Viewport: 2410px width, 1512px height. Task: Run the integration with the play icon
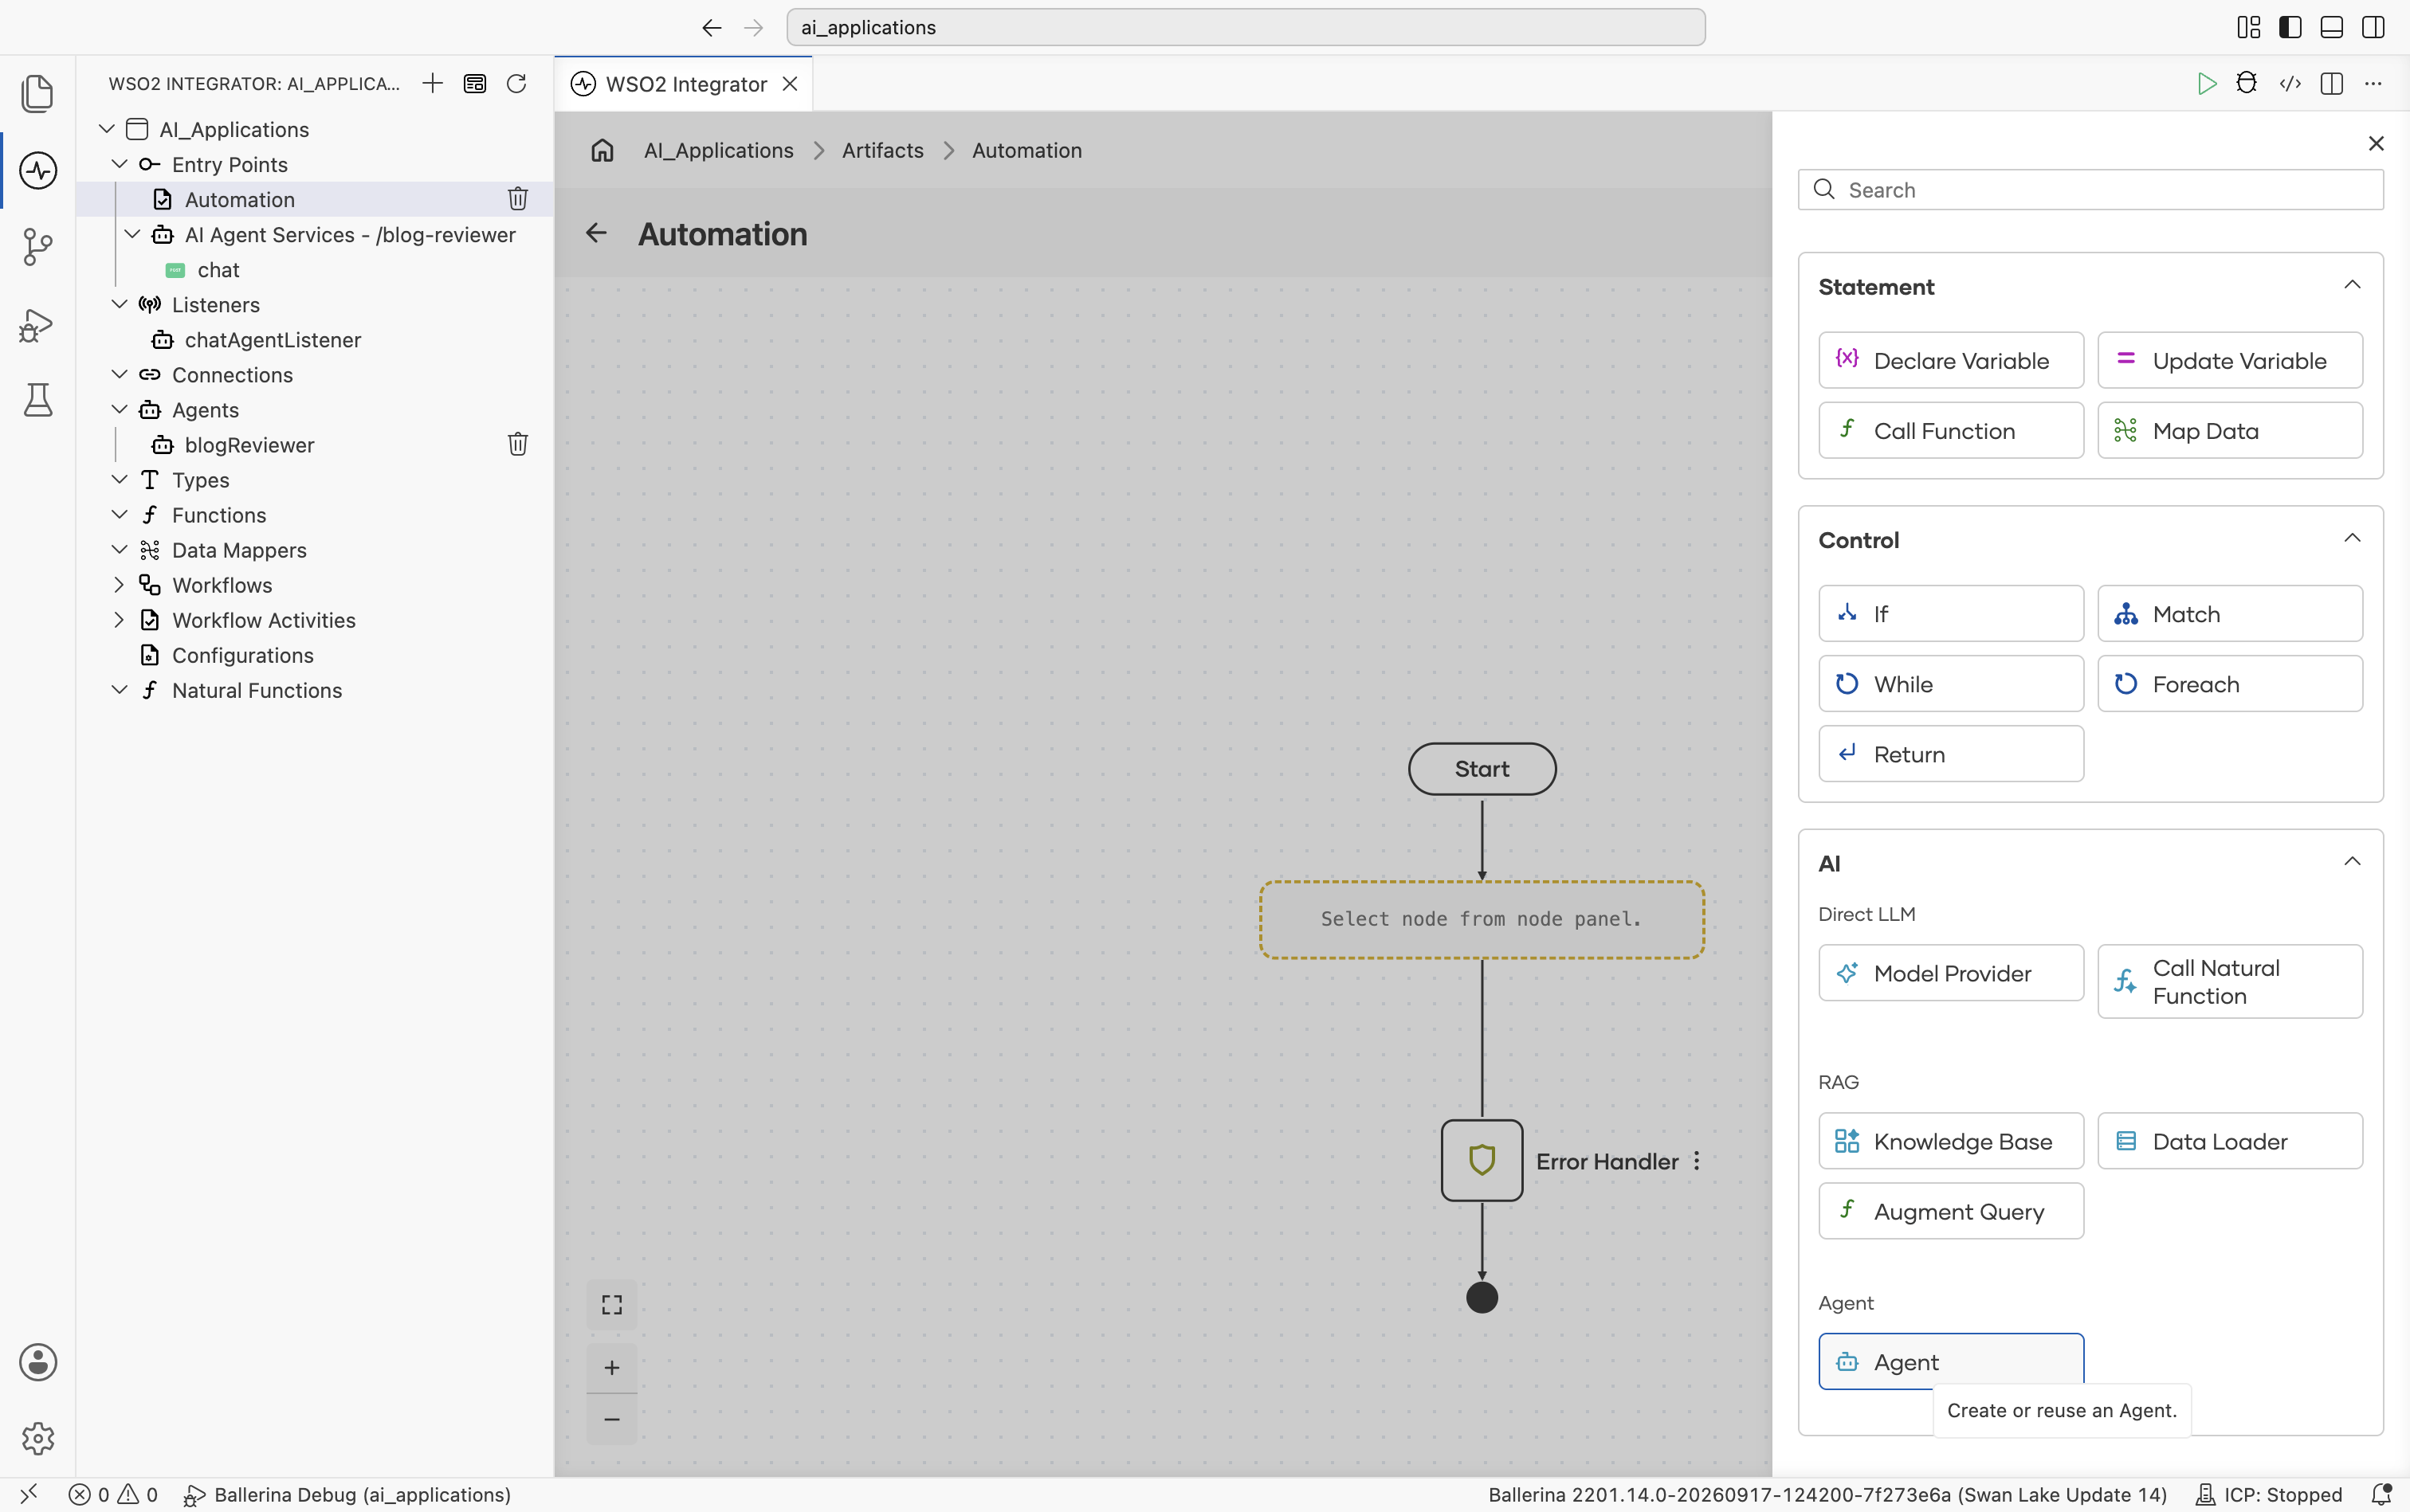tap(2206, 83)
